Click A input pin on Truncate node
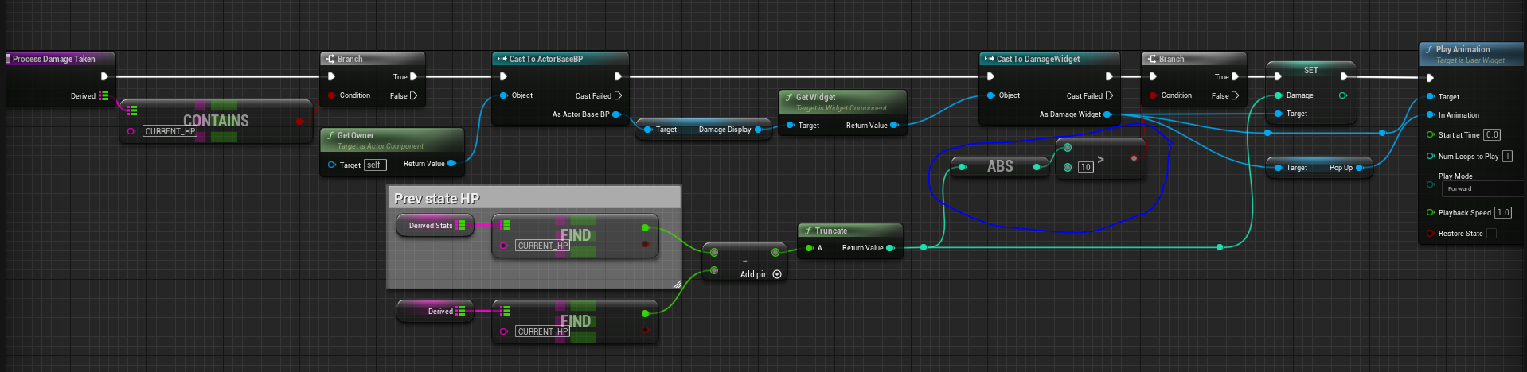 (x=809, y=248)
